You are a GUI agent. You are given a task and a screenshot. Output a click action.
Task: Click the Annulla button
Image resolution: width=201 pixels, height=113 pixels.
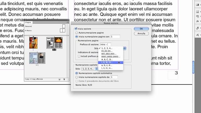(141, 34)
